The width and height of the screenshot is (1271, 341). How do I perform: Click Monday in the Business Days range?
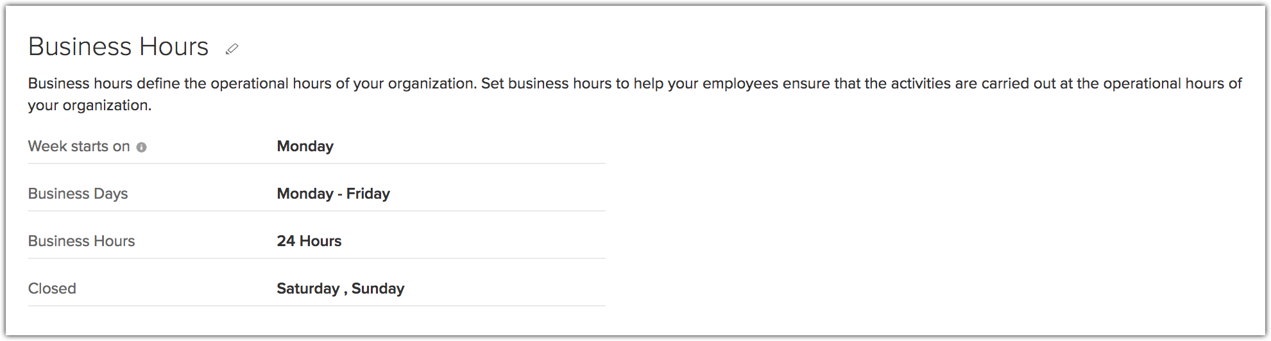305,194
